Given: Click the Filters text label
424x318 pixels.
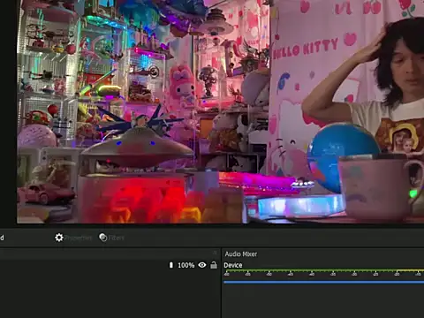Looking at the screenshot, I should (x=116, y=238).
